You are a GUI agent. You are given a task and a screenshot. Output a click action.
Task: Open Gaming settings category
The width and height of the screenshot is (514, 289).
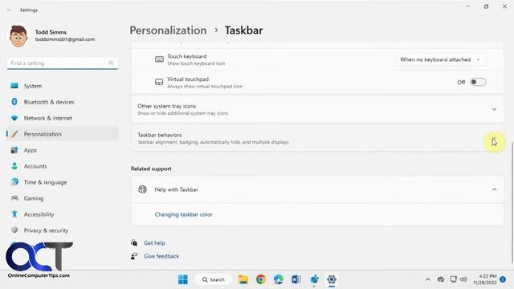63,198
